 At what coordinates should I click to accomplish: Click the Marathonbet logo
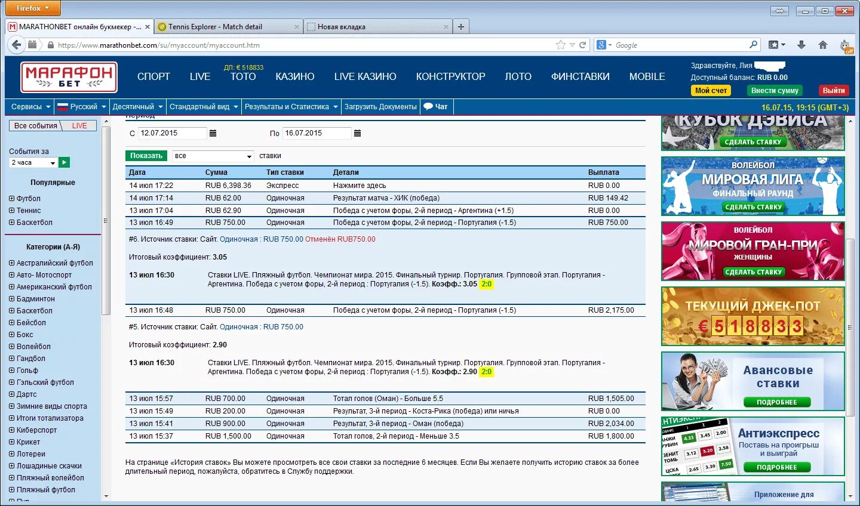tap(69, 77)
